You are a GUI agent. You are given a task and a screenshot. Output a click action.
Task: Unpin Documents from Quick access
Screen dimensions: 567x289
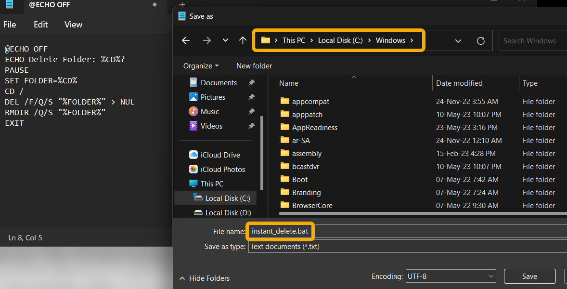coord(251,82)
